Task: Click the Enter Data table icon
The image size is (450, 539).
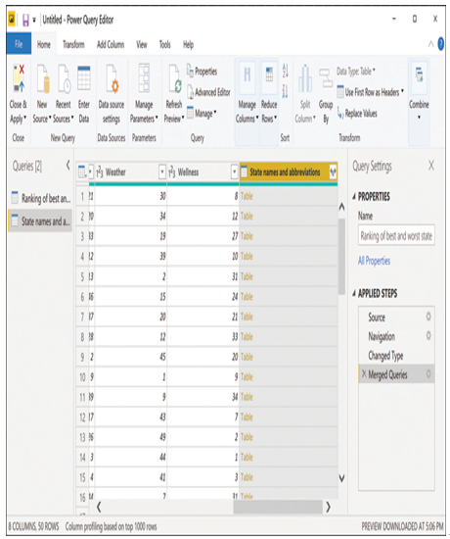Action: [84, 78]
